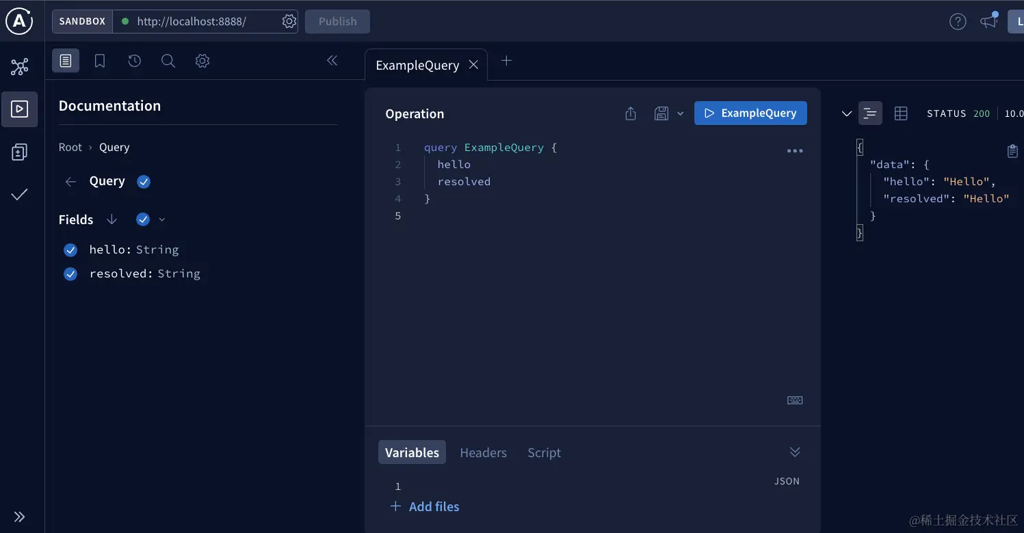Save the operation with the disk icon
The height and width of the screenshot is (533, 1024).
coord(661,113)
